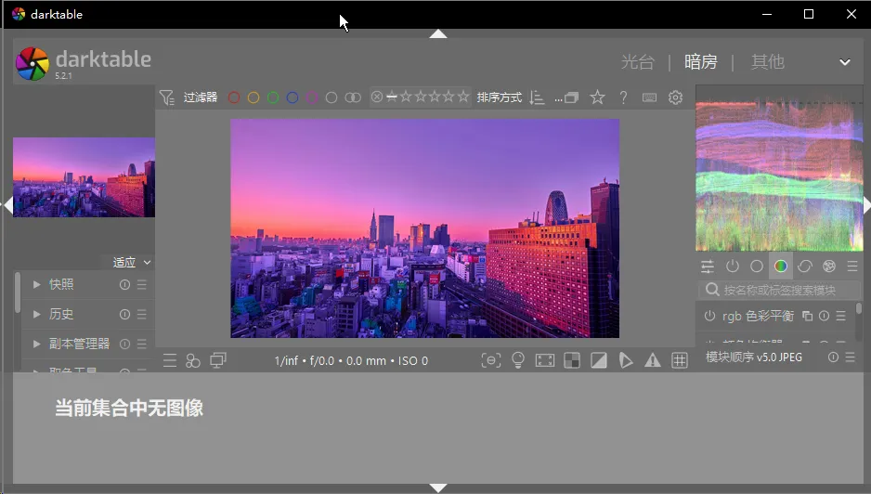
Task: Click the star rating overlay icon
Action: [597, 97]
